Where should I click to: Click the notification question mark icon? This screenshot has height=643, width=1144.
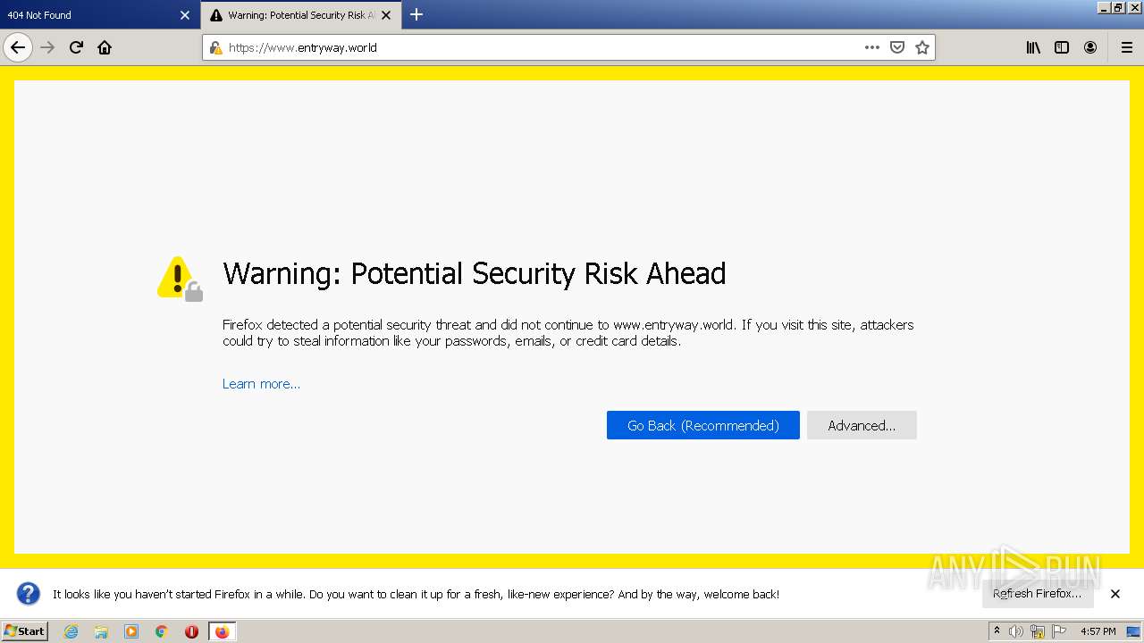coord(29,594)
